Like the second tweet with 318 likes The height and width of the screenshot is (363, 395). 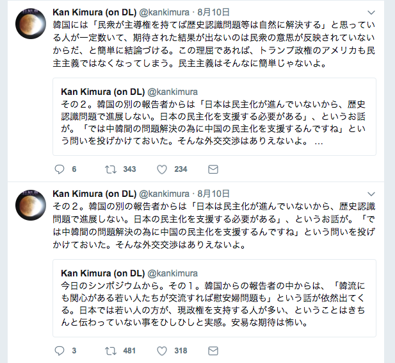click(162, 351)
